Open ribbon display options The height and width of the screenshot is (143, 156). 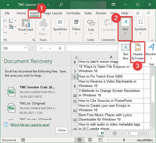click(113, 4)
